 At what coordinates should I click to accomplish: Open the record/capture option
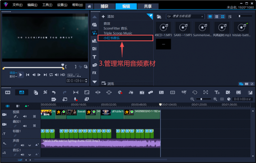click(120, 92)
